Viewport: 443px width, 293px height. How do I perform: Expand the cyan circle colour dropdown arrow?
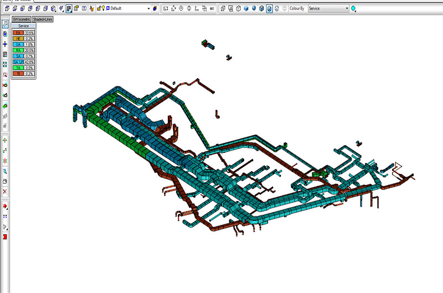[356, 9]
